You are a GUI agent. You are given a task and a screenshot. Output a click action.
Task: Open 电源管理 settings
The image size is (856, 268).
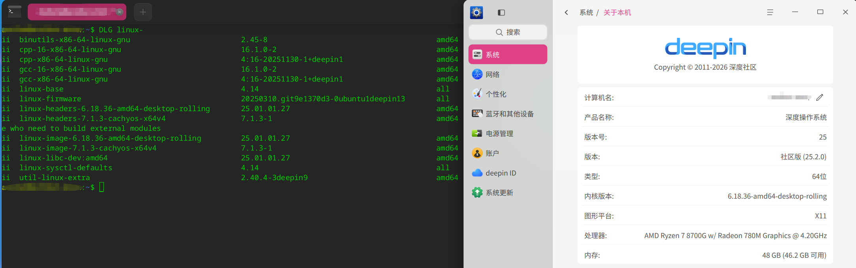[508, 133]
